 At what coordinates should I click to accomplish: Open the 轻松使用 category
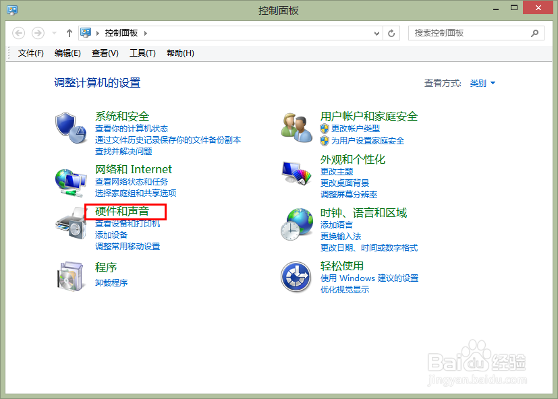[342, 266]
